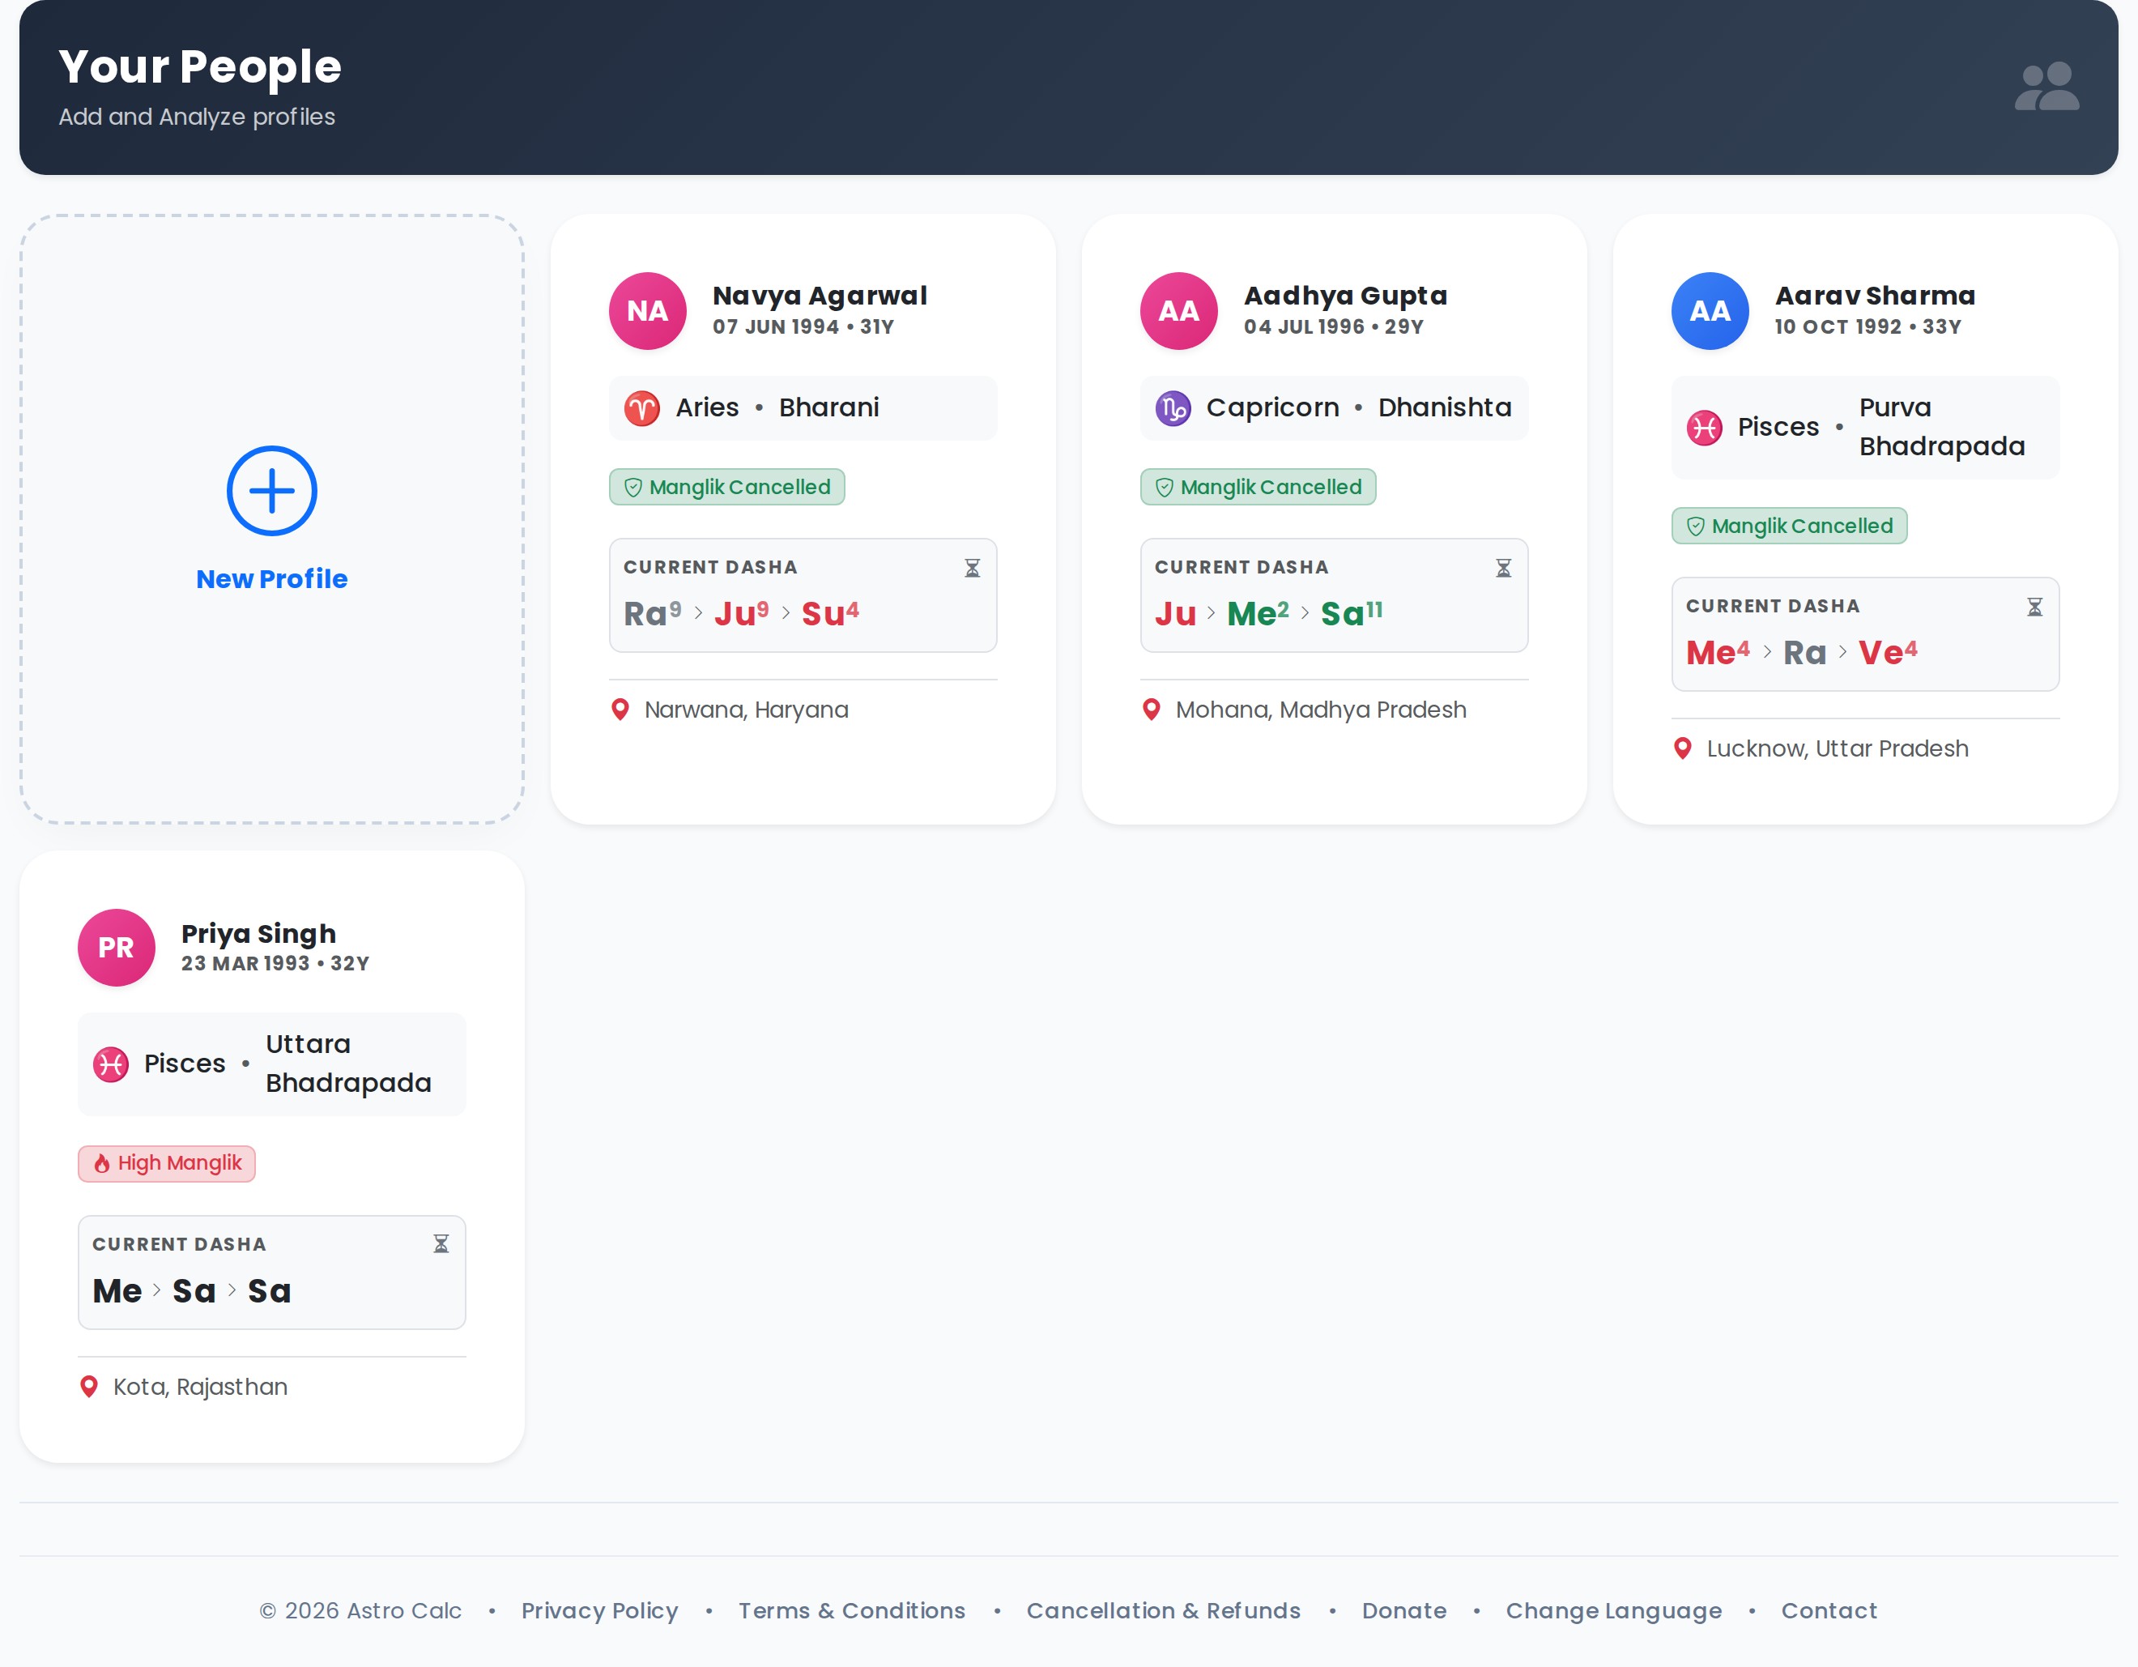Click the Donate footer link
The height and width of the screenshot is (1667, 2138).
(1403, 1610)
